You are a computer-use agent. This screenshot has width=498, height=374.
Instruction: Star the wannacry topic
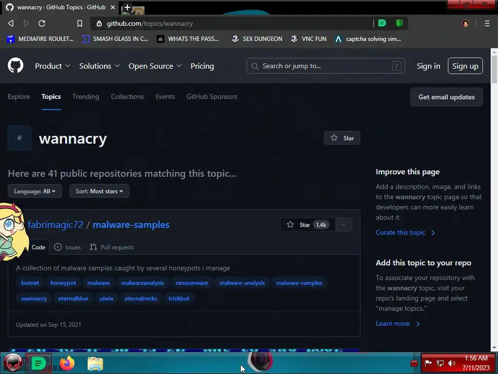coord(342,138)
